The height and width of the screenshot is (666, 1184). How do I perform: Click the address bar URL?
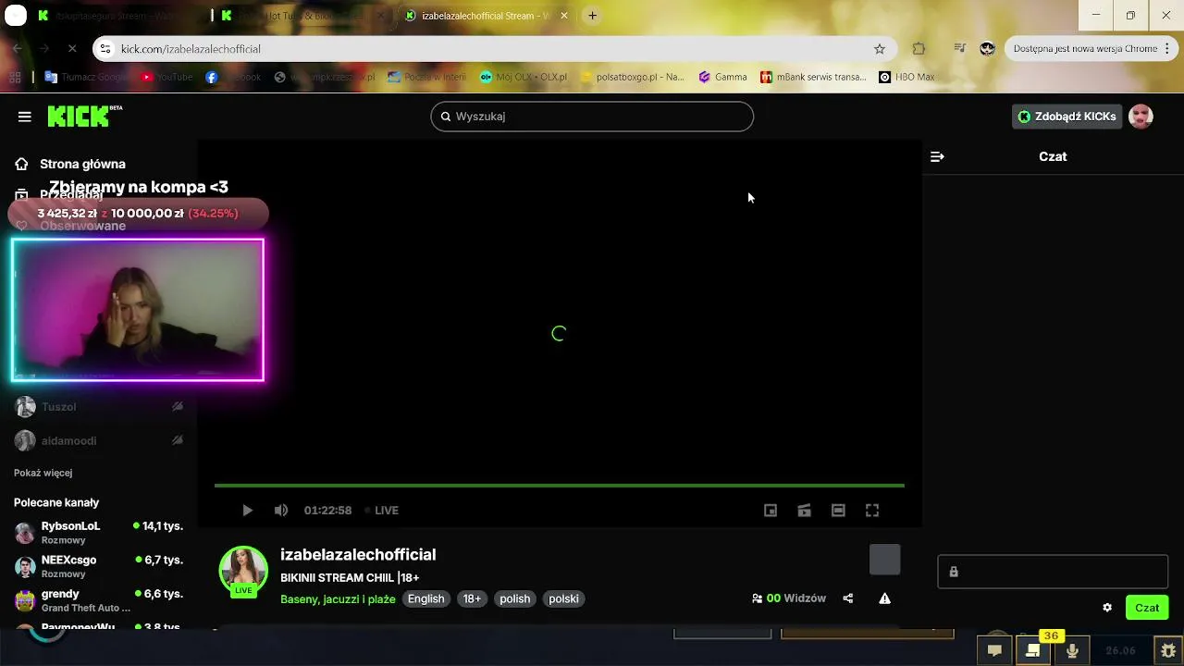pyautogui.click(x=191, y=49)
